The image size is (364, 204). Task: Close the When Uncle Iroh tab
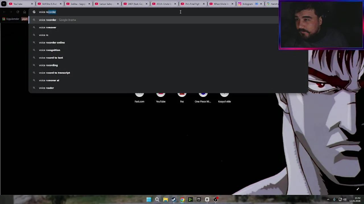(232, 4)
